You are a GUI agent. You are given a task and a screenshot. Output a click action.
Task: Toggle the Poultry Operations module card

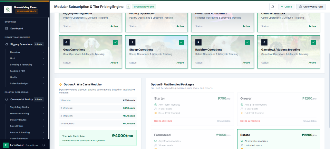pos(157,22)
